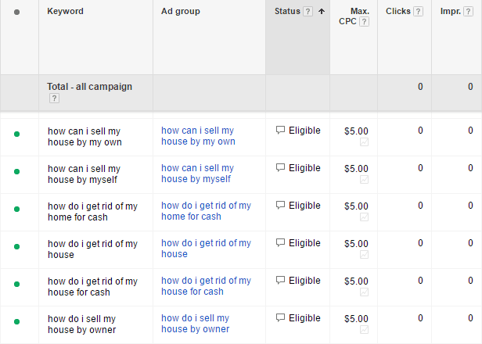Toggle green status dot for 'house for cash' keyword
Viewport: 482px width, 344px height.
(17, 284)
